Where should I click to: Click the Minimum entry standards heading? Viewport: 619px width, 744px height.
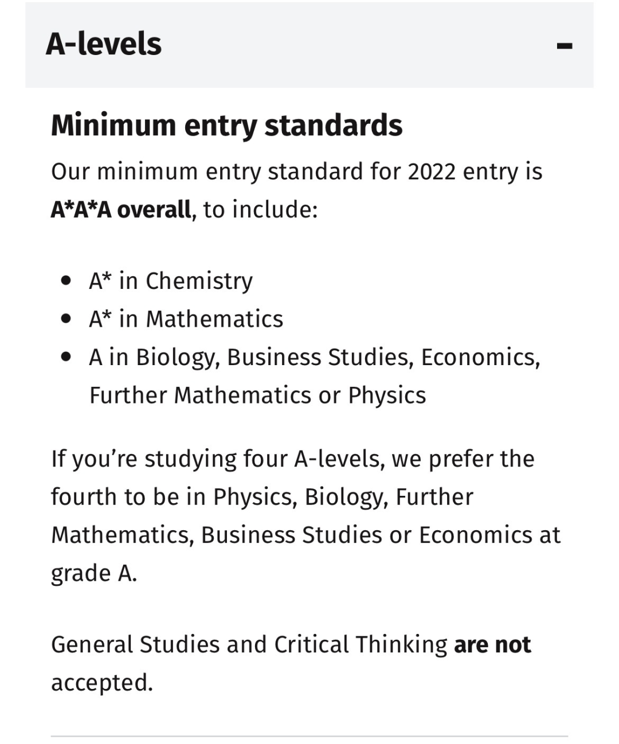click(x=226, y=126)
